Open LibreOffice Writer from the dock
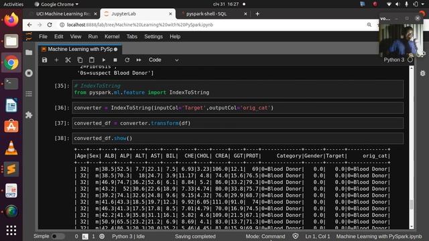Viewport: 429px width, 241px height. 11,105
